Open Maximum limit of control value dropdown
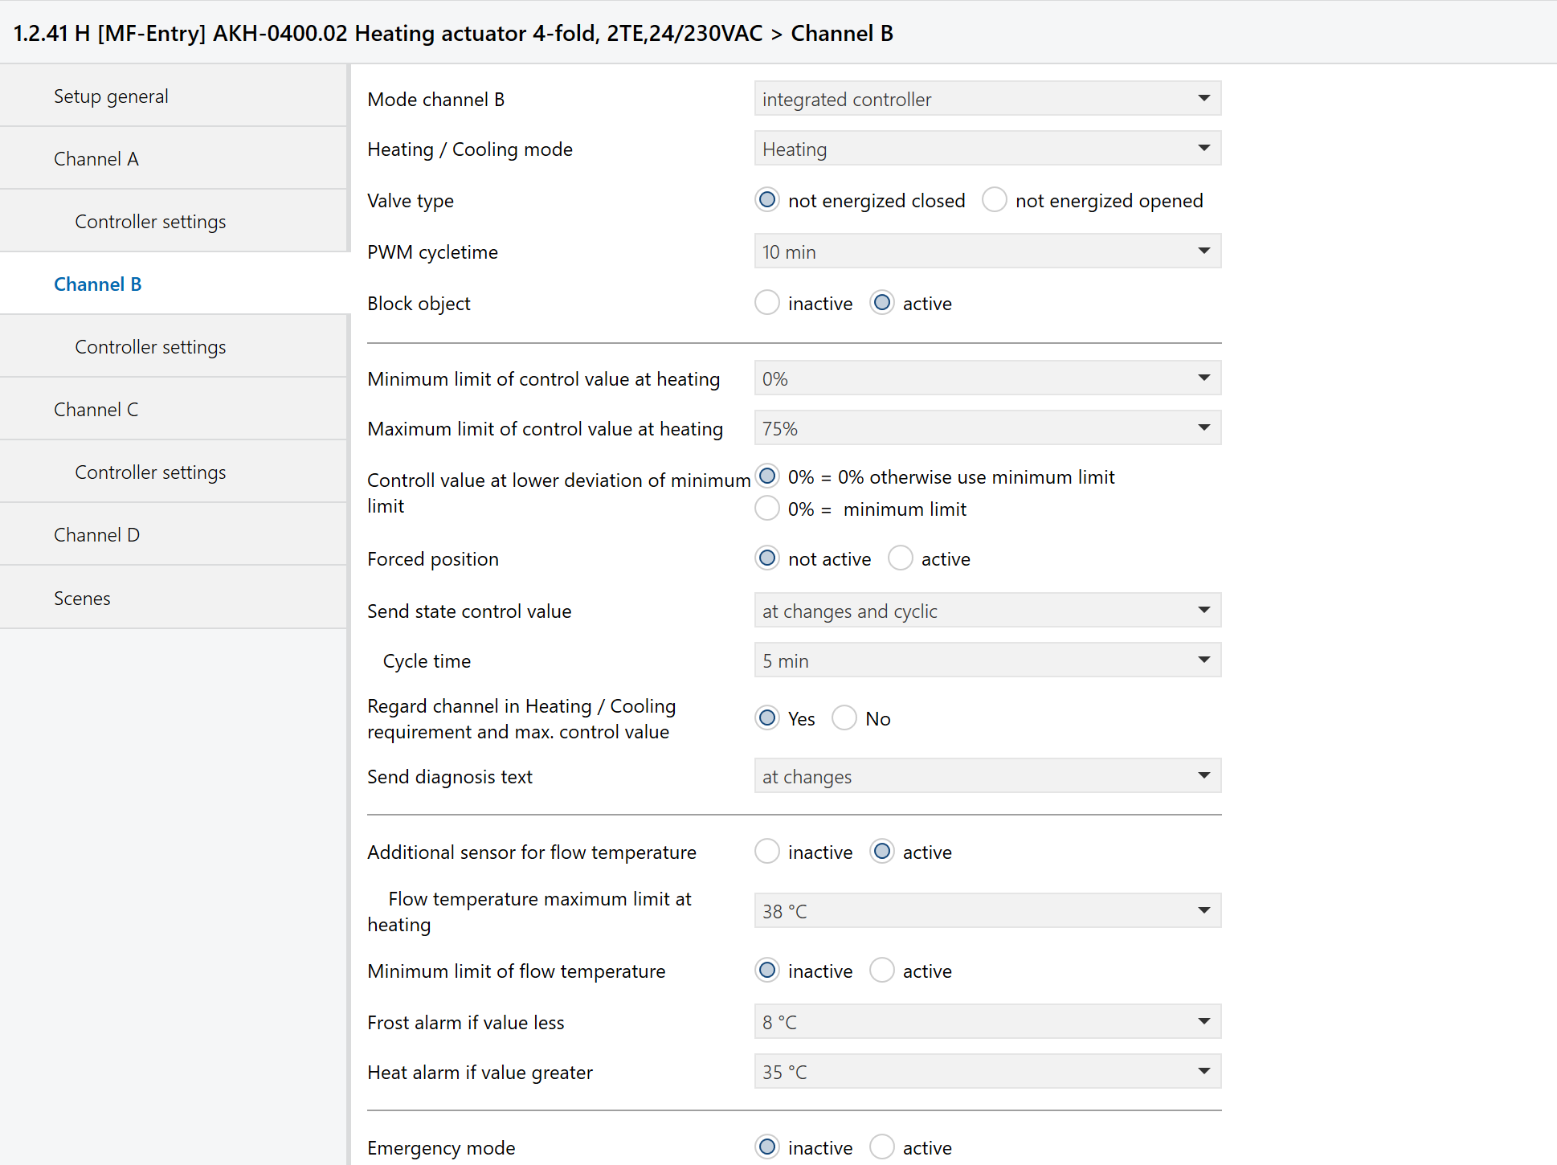 click(x=987, y=428)
